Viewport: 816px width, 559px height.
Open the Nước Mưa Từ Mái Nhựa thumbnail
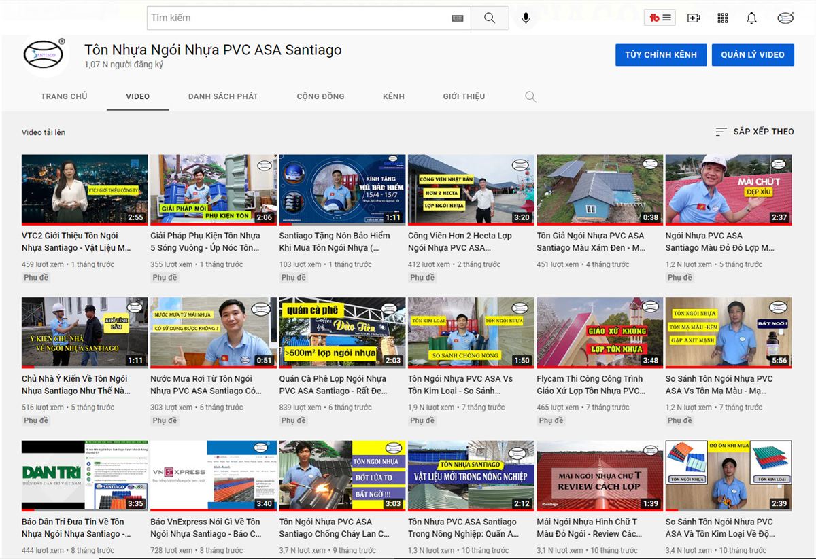coord(214,333)
